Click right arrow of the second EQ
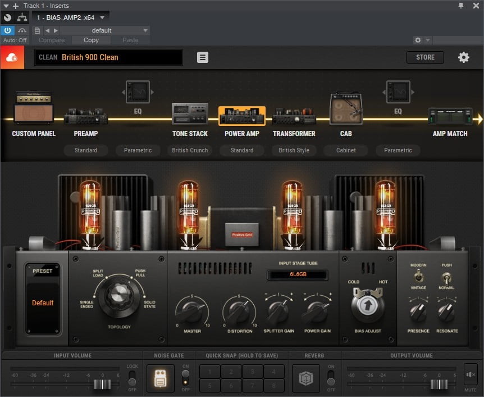484x397 pixels. click(413, 92)
